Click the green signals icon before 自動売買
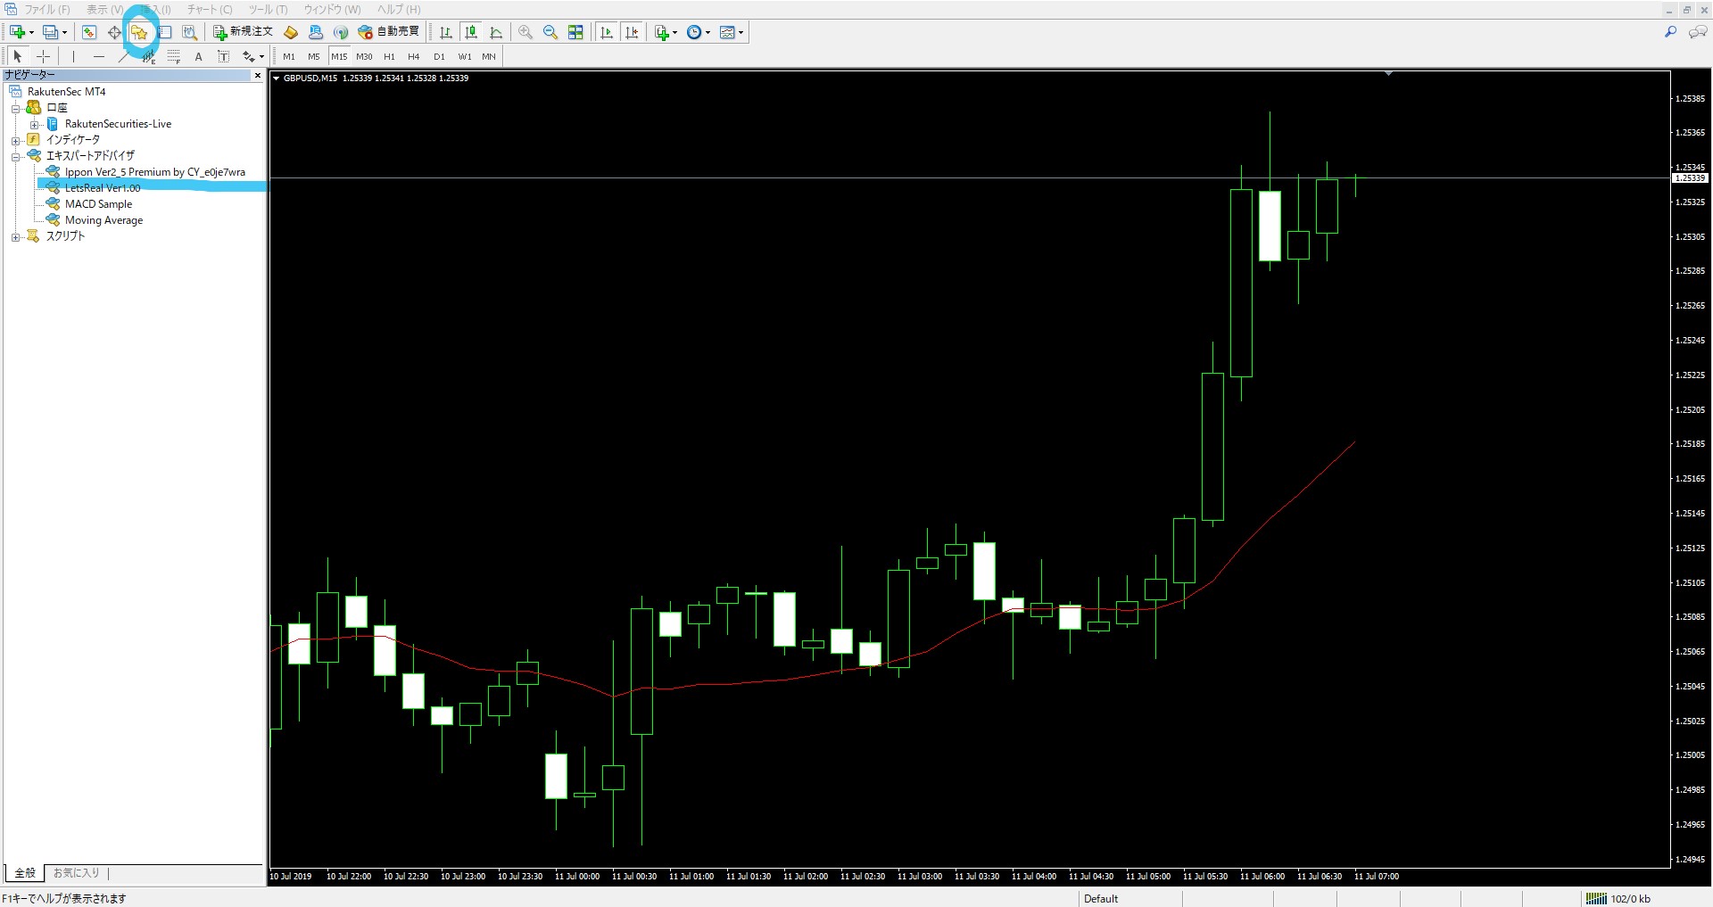The image size is (1713, 907). (341, 32)
